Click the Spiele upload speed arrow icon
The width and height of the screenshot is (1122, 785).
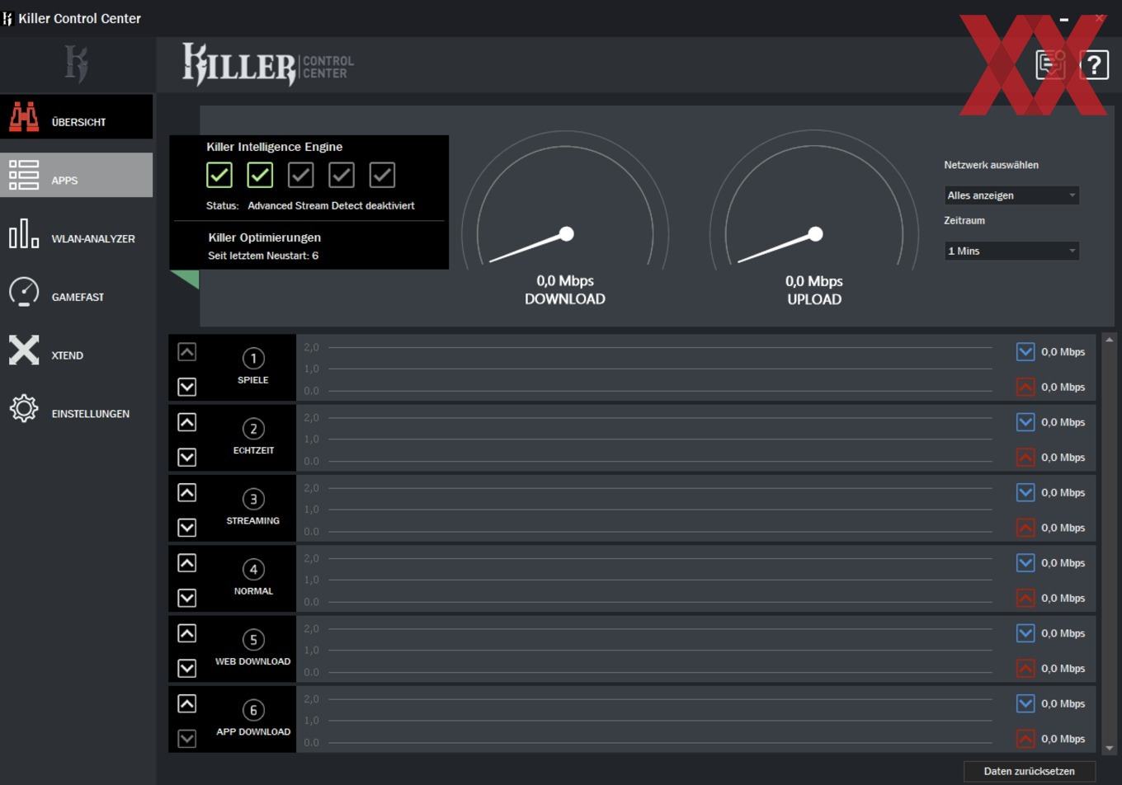tap(1025, 387)
